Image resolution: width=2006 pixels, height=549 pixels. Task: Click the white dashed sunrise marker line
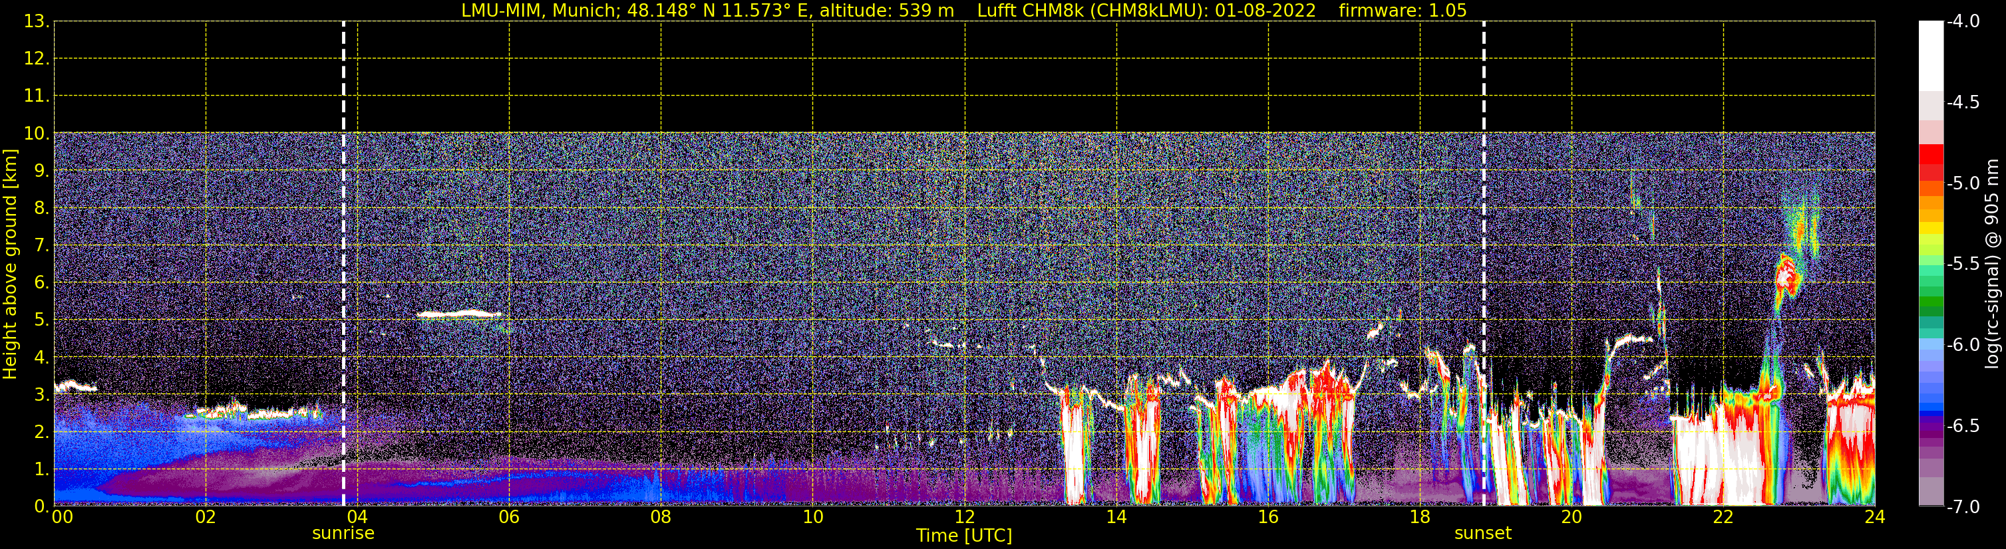[343, 265]
